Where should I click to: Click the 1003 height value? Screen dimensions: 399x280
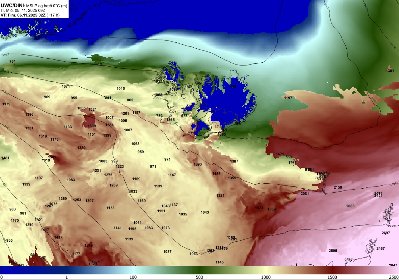[103, 161]
